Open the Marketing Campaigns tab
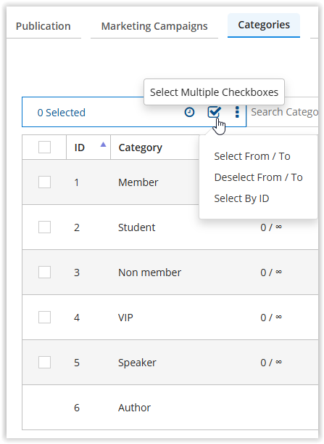This screenshot has height=444, width=324. click(x=154, y=26)
